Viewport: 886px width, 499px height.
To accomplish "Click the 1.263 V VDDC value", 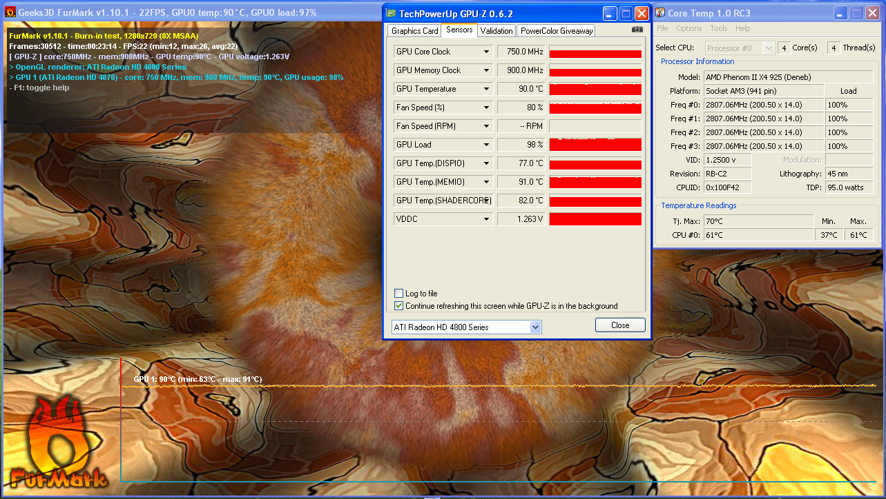I will (521, 219).
